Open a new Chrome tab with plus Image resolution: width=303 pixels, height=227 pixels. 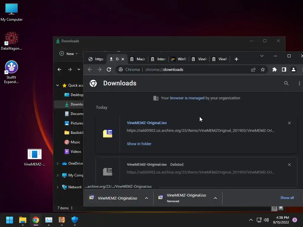click(x=236, y=59)
